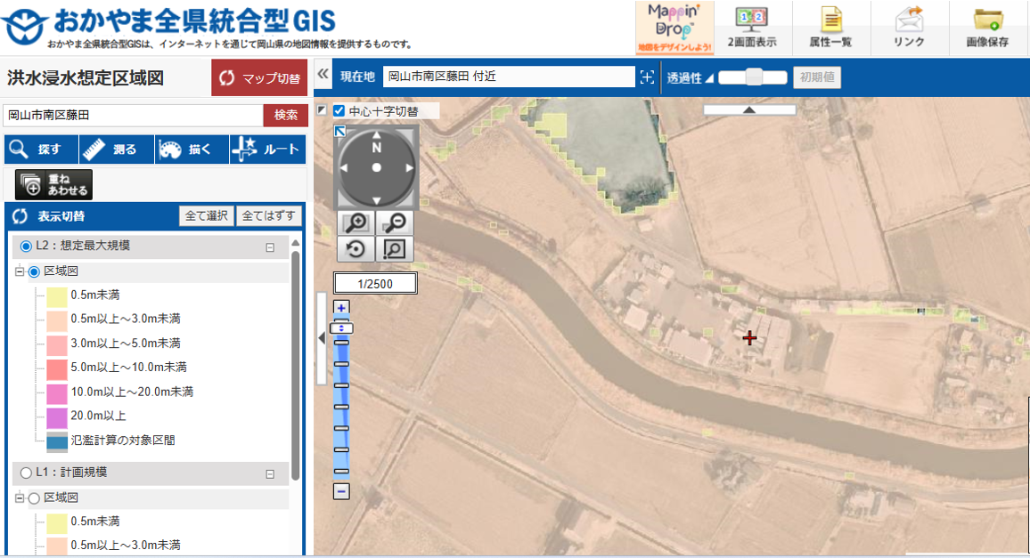Click the 検索 search button

point(285,115)
